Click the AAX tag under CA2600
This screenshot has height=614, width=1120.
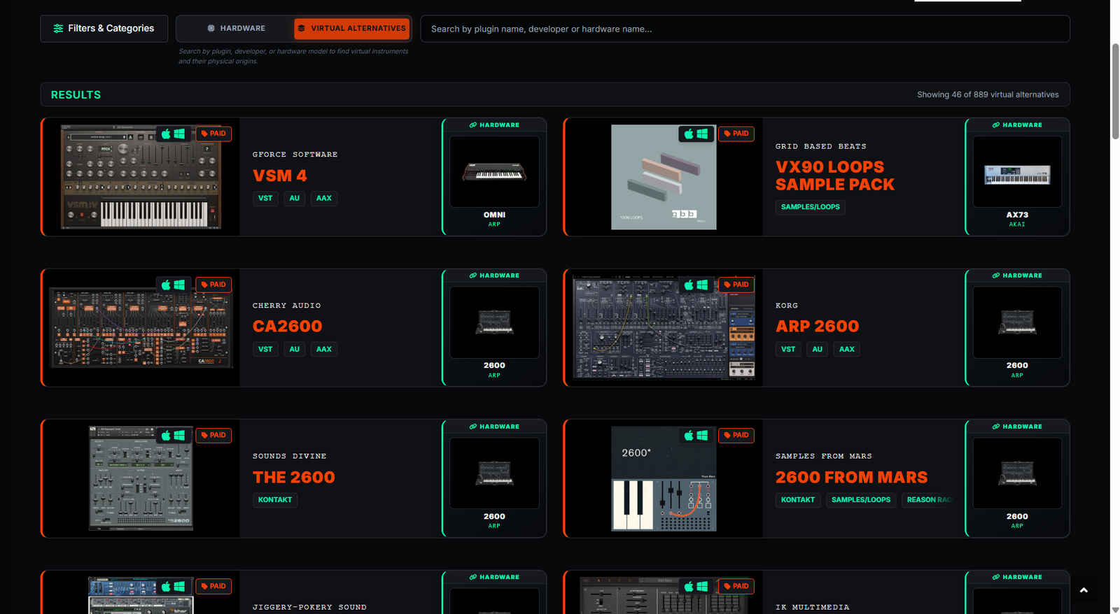coord(324,349)
